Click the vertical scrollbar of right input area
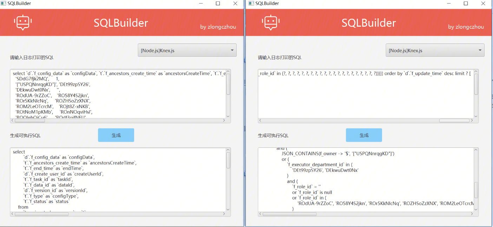The width and height of the screenshot is (493, 227). 476,93
